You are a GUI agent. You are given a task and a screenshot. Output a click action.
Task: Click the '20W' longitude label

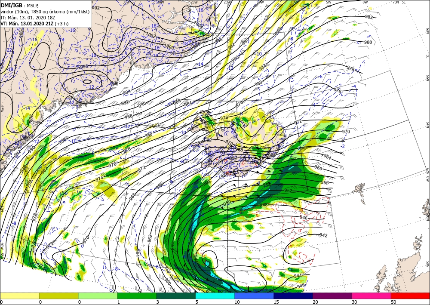227,2
